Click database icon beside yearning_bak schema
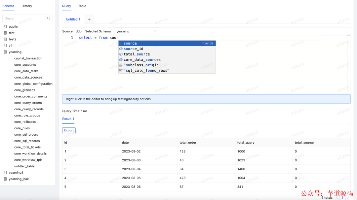This screenshot has height=200, width=357. click(x=5, y=179)
